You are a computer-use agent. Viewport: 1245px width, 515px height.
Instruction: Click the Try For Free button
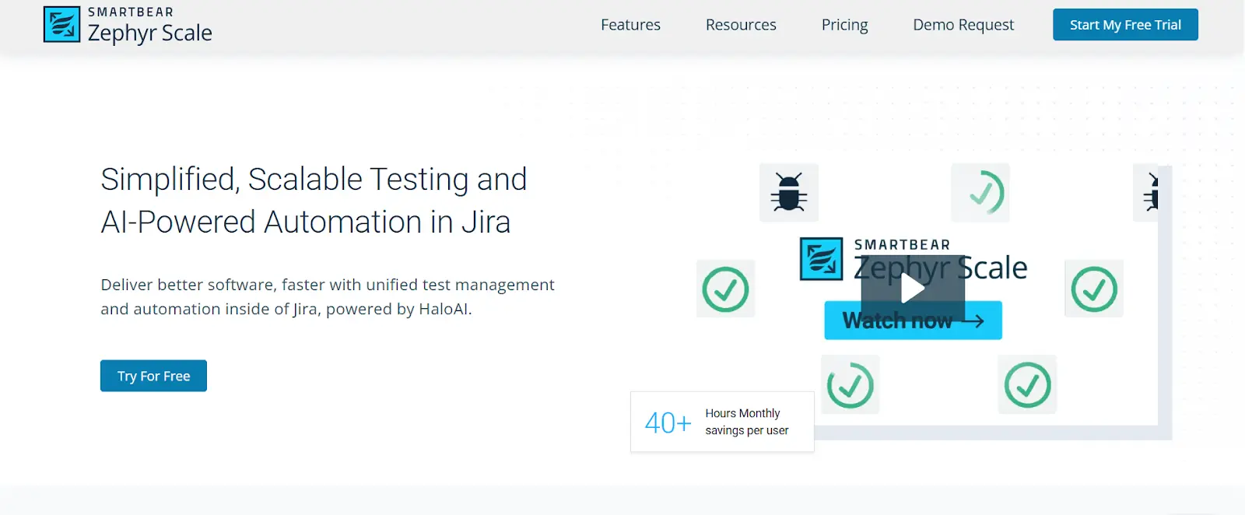(x=153, y=376)
